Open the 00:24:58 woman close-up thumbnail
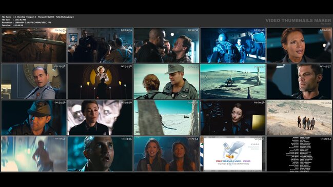Screen dimensions: 333x187 click(299, 45)
